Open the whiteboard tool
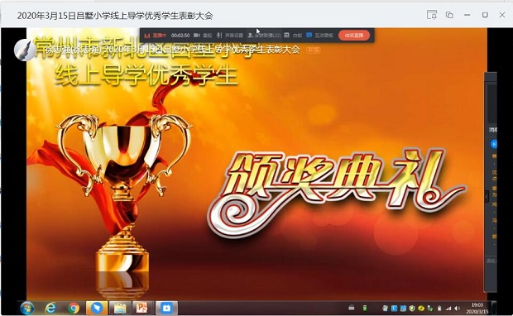 (293, 36)
